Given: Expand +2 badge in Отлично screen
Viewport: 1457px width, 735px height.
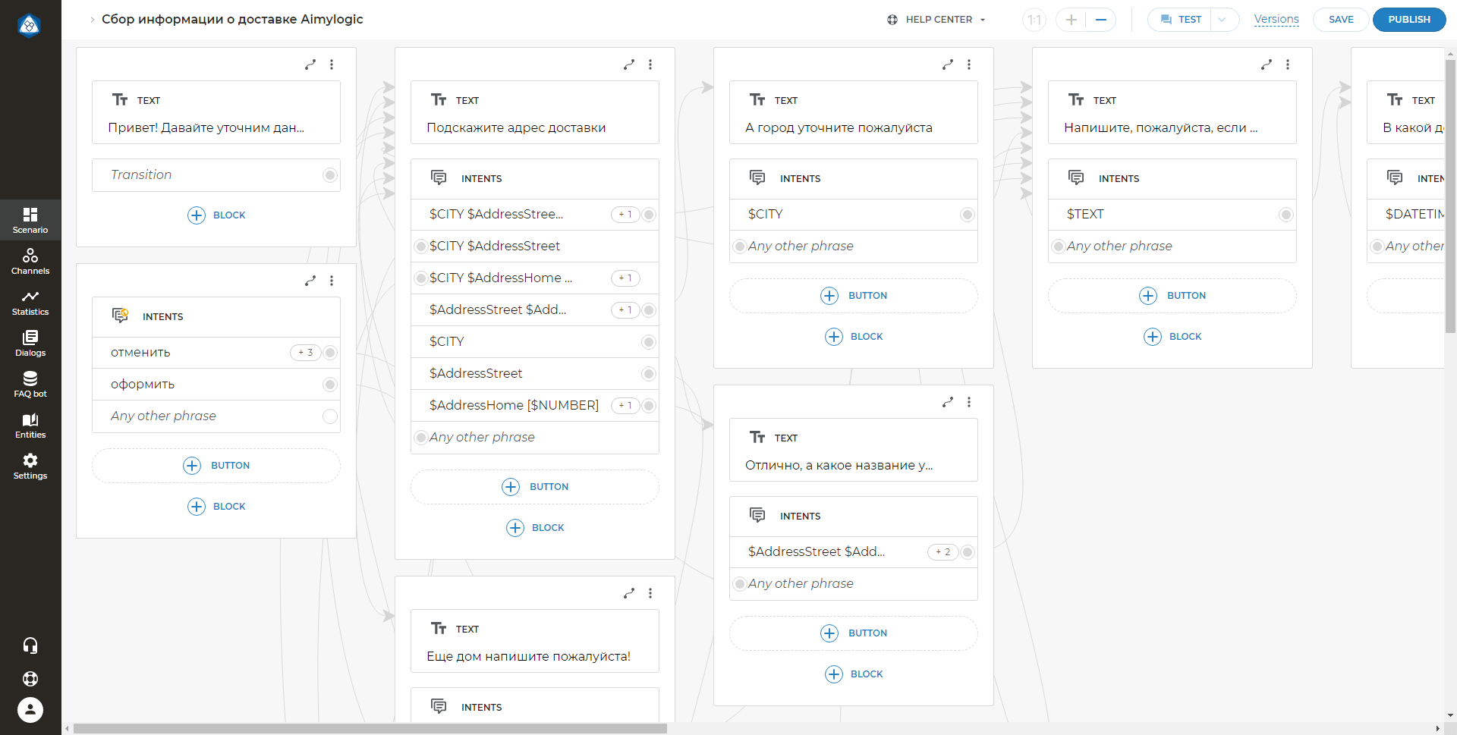Looking at the screenshot, I should (x=943, y=552).
